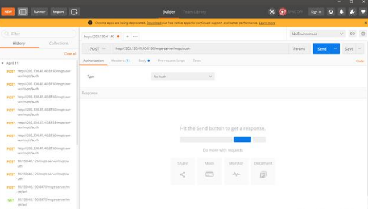
Task: Open manage environments gear icon
Action: click(363, 34)
